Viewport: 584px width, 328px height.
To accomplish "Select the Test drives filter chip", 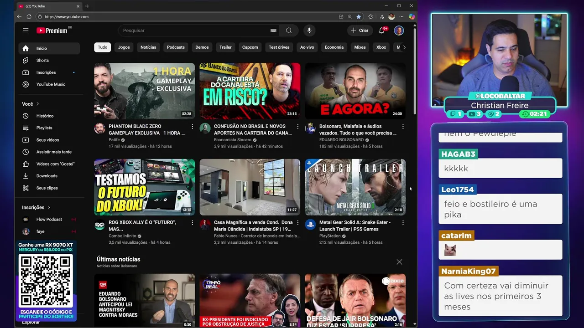I will 279,47.
